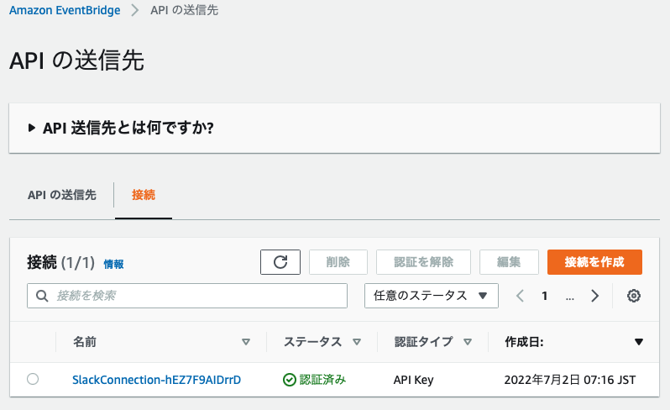The width and height of the screenshot is (670, 410).
Task: Click the 2022年7月2日 07:16 JST date cell
Action: pyautogui.click(x=570, y=380)
